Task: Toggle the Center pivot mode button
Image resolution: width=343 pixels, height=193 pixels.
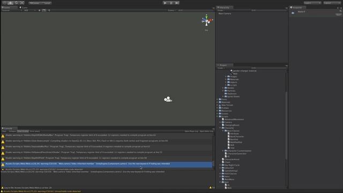Action: click(x=34, y=3)
